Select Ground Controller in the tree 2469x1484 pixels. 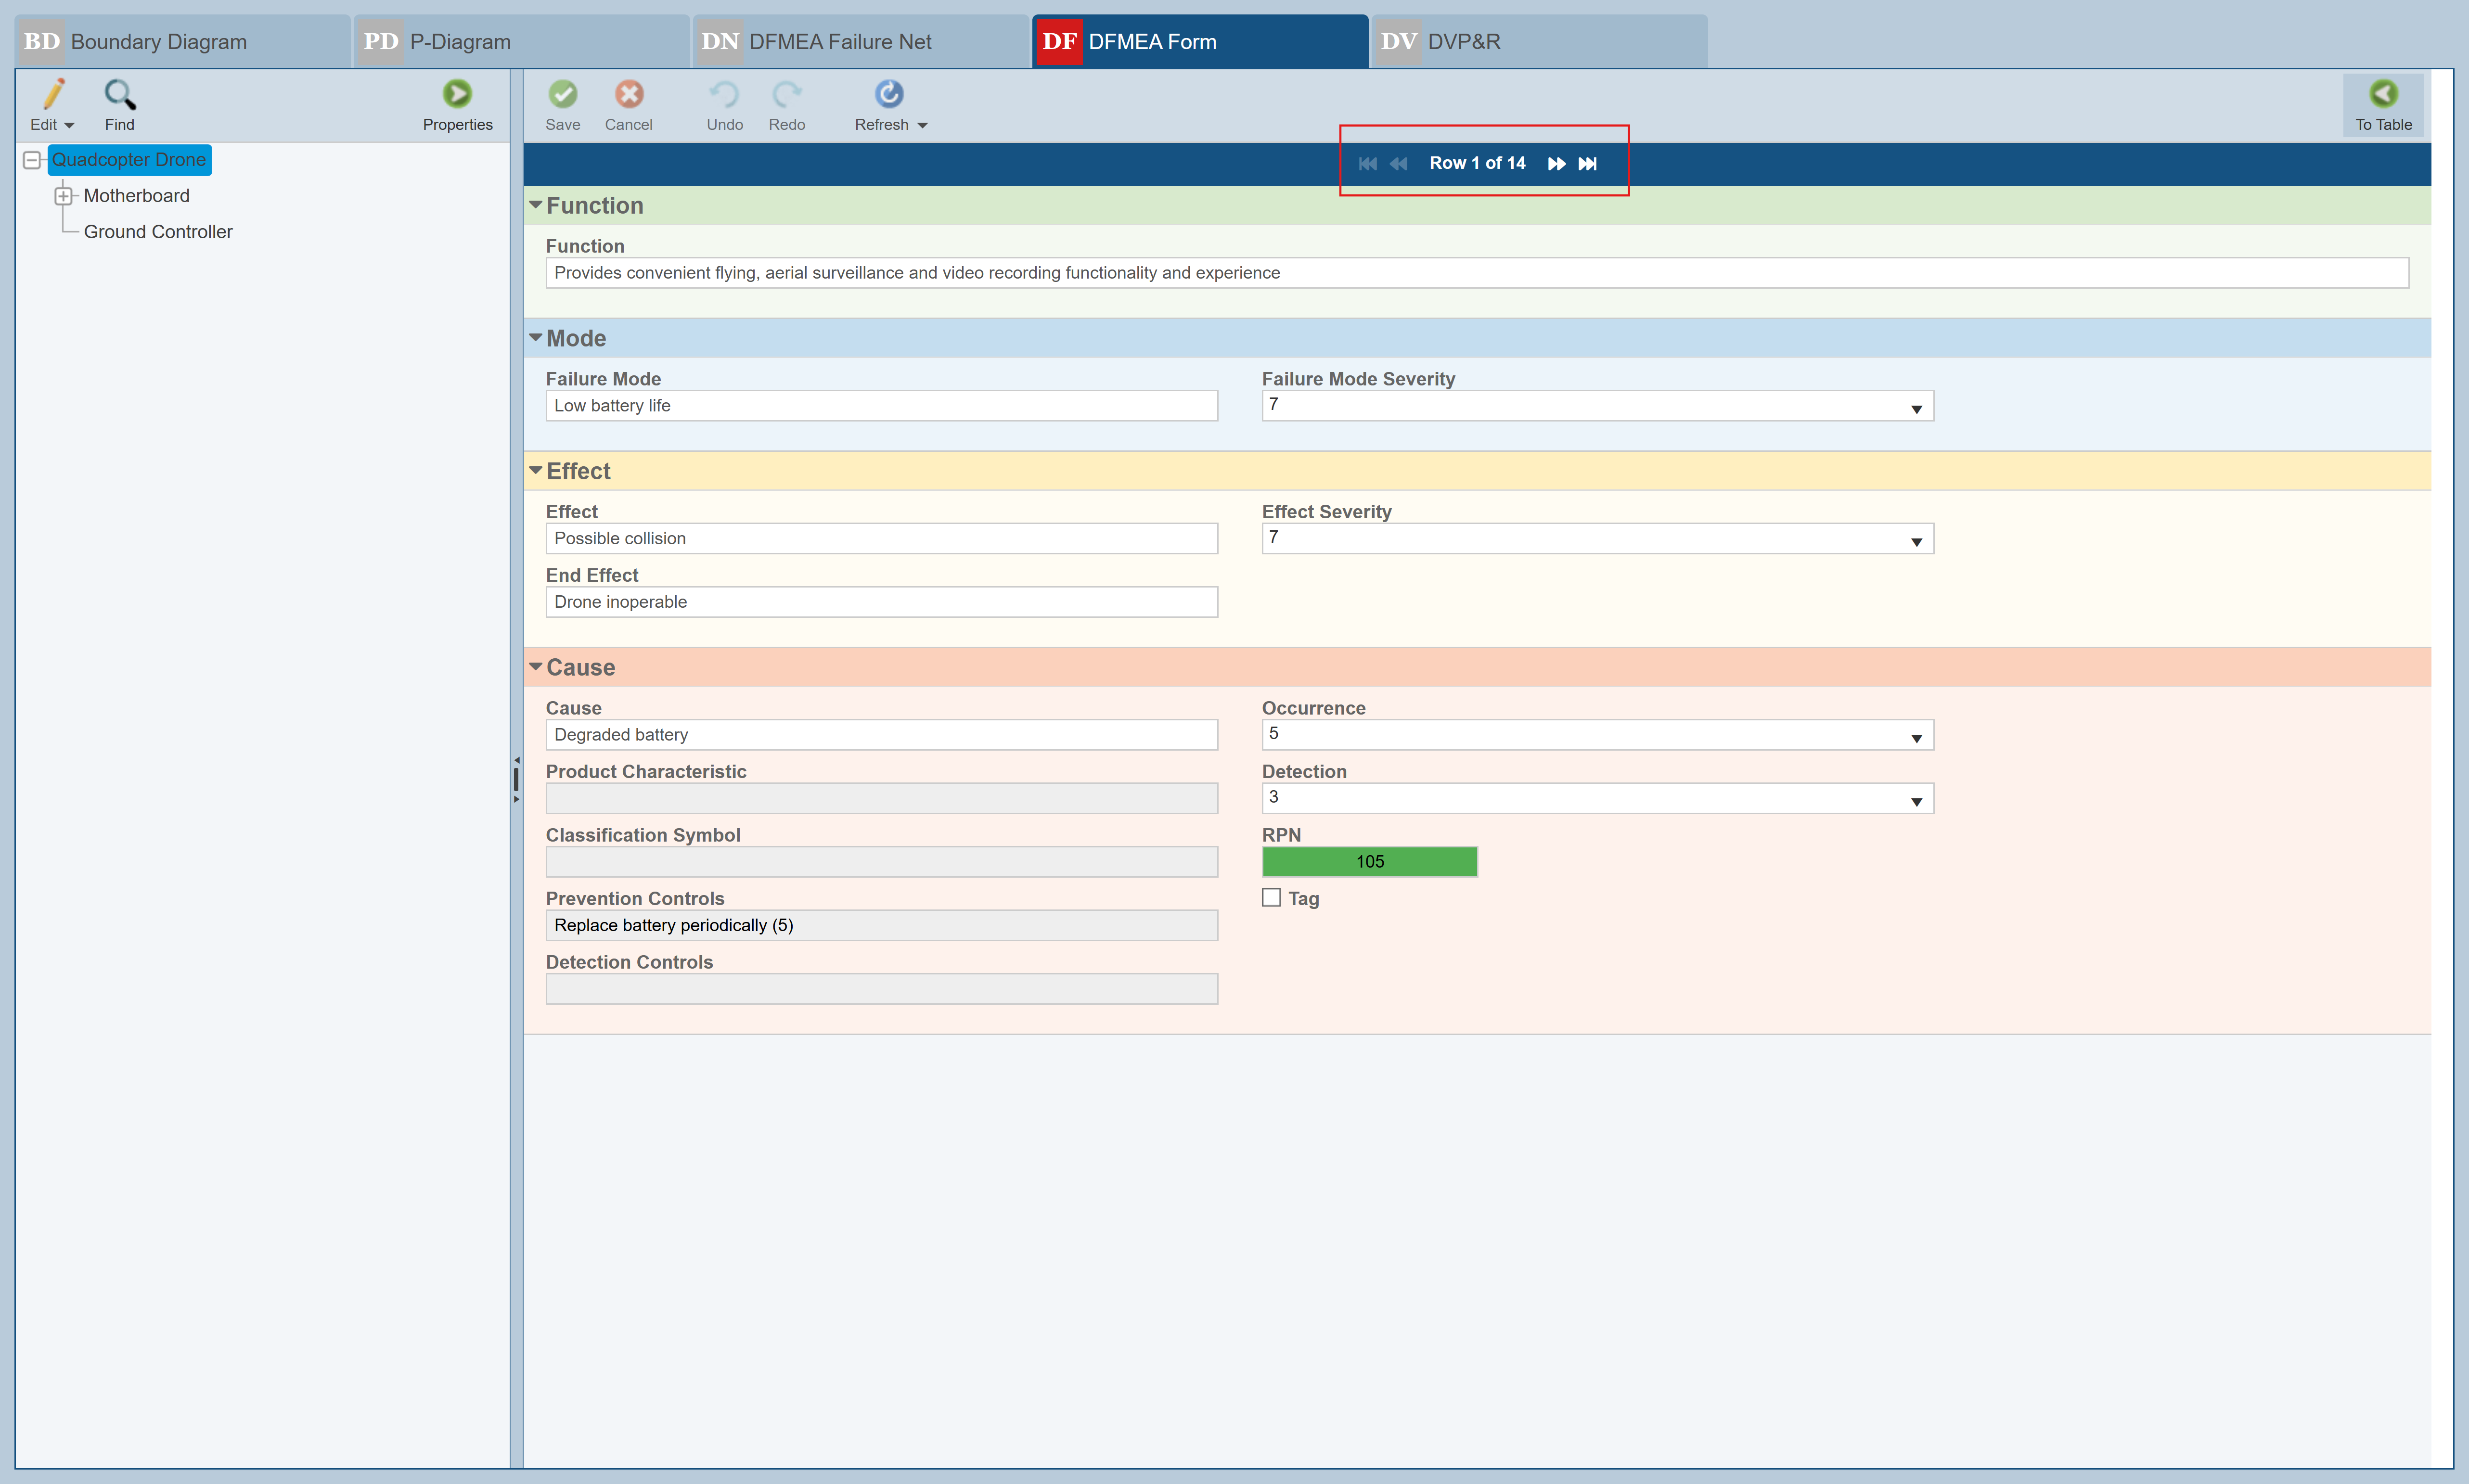[x=158, y=232]
